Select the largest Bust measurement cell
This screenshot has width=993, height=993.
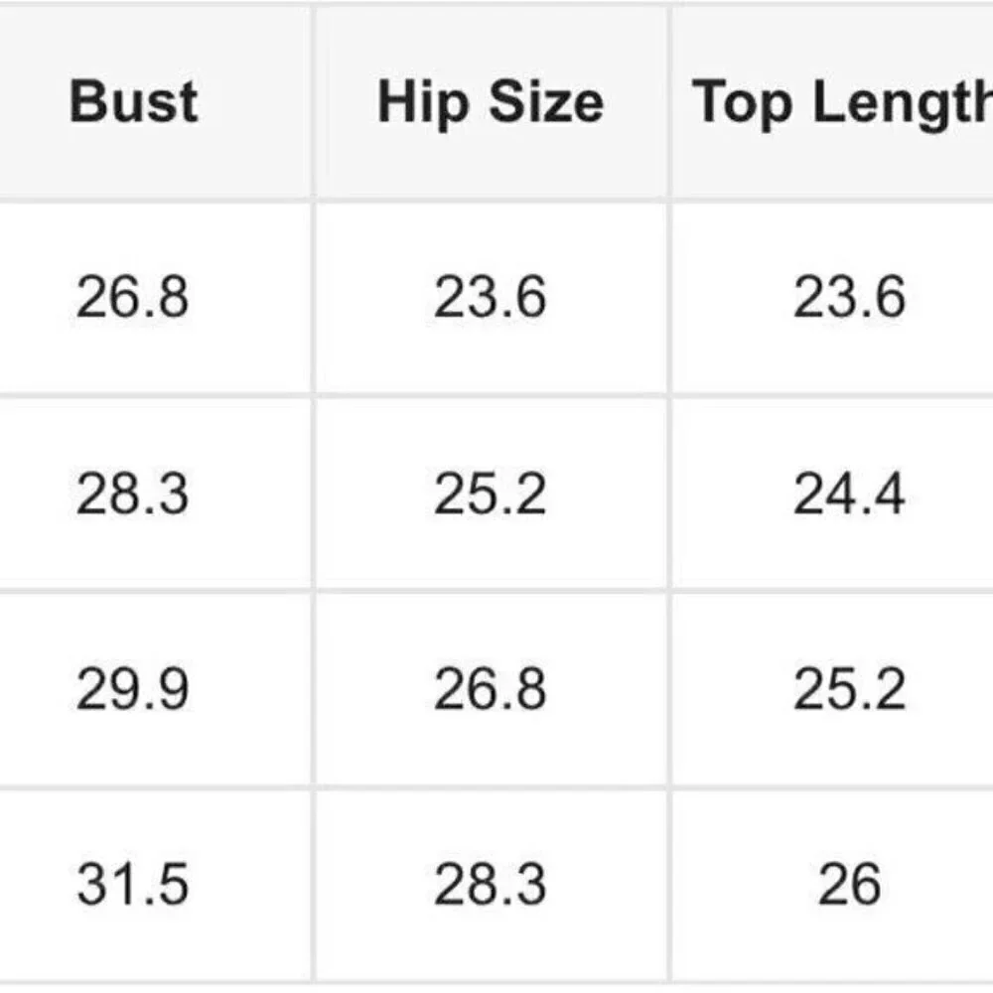point(132,885)
